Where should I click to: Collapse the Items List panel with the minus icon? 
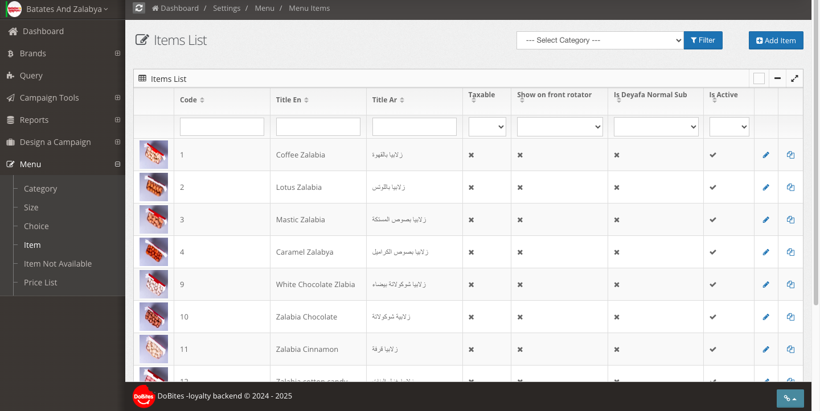[777, 78]
